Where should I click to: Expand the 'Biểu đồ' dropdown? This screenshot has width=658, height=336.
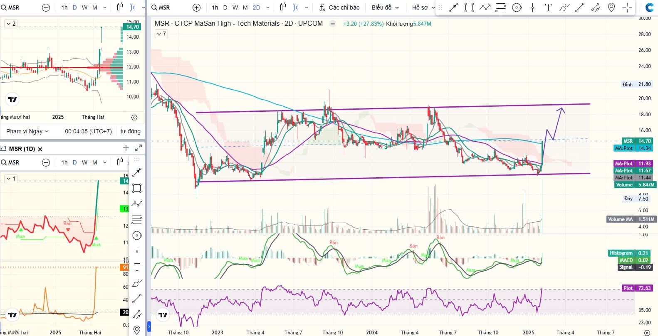tap(385, 7)
